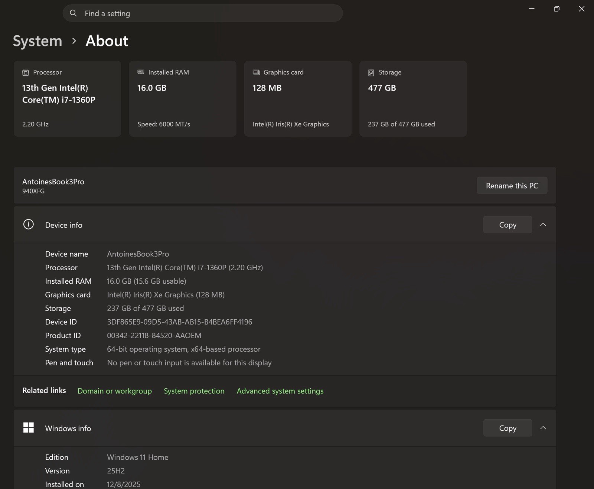The width and height of the screenshot is (594, 489).
Task: Click Rename this PC button
Action: 512,186
